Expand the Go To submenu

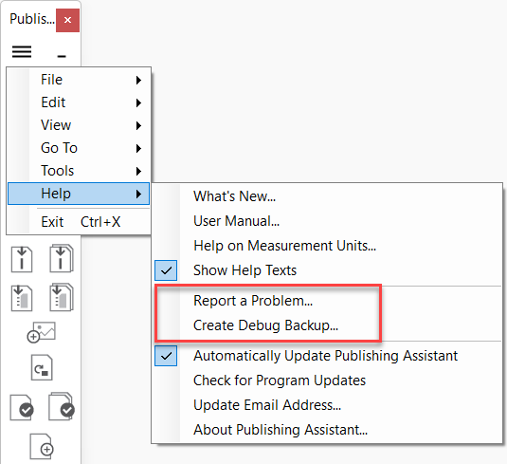pyautogui.click(x=79, y=148)
